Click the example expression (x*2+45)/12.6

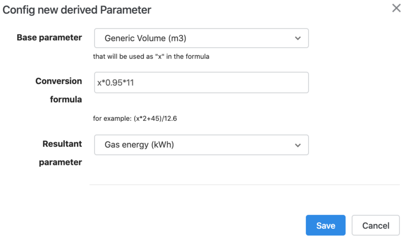(x=155, y=118)
